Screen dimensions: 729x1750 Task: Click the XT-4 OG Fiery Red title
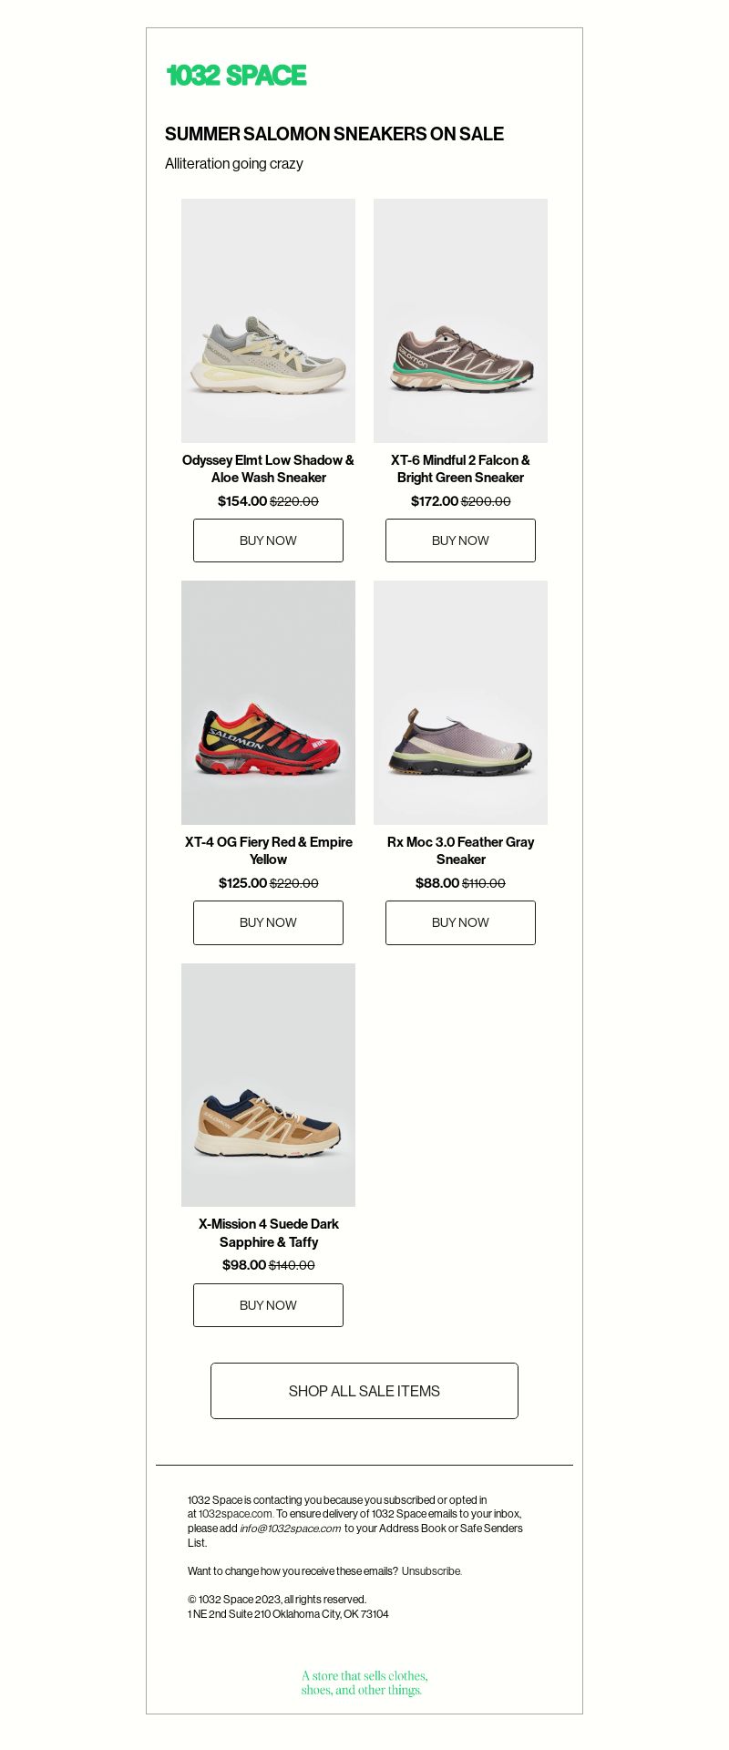coord(268,850)
